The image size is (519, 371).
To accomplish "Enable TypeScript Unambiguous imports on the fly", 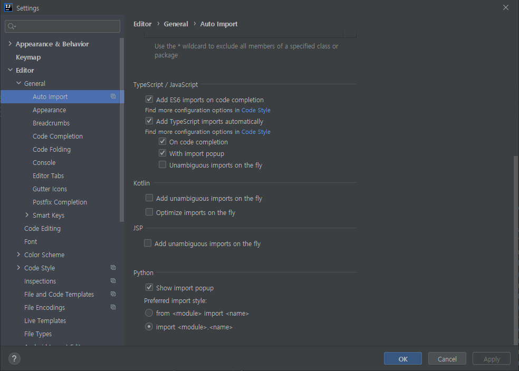I will pos(162,164).
